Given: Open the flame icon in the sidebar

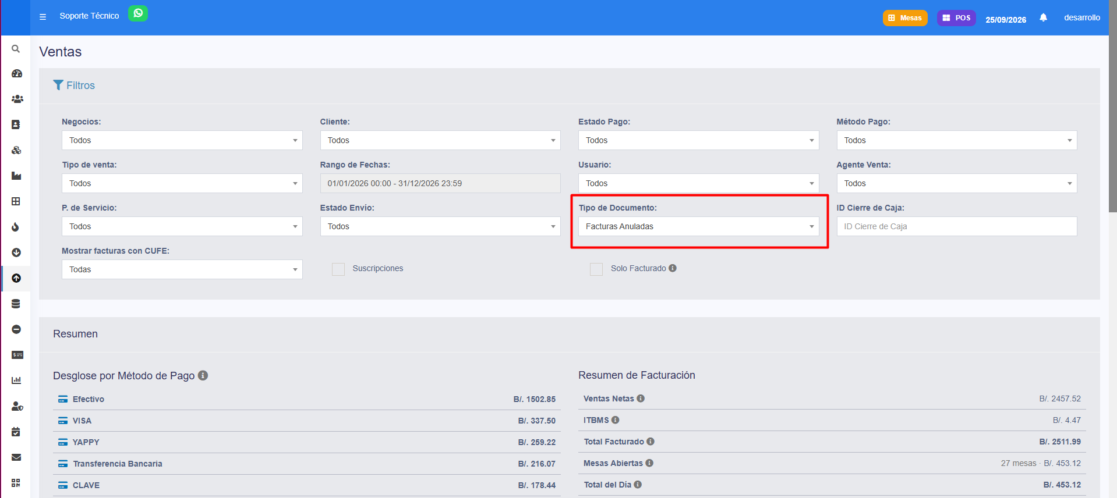Looking at the screenshot, I should pyautogui.click(x=15, y=227).
